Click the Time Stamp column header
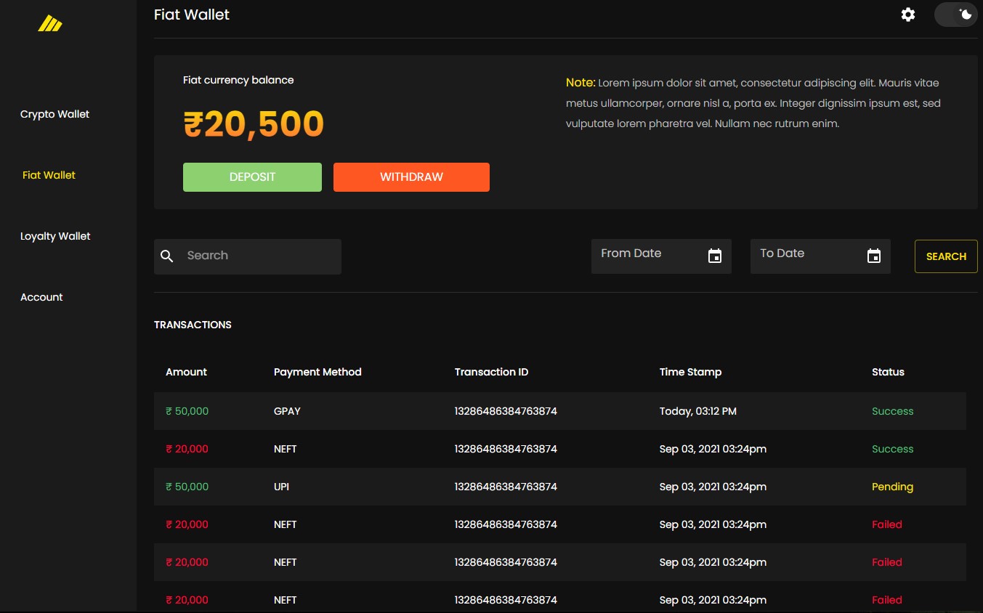The image size is (983, 613). click(690, 372)
